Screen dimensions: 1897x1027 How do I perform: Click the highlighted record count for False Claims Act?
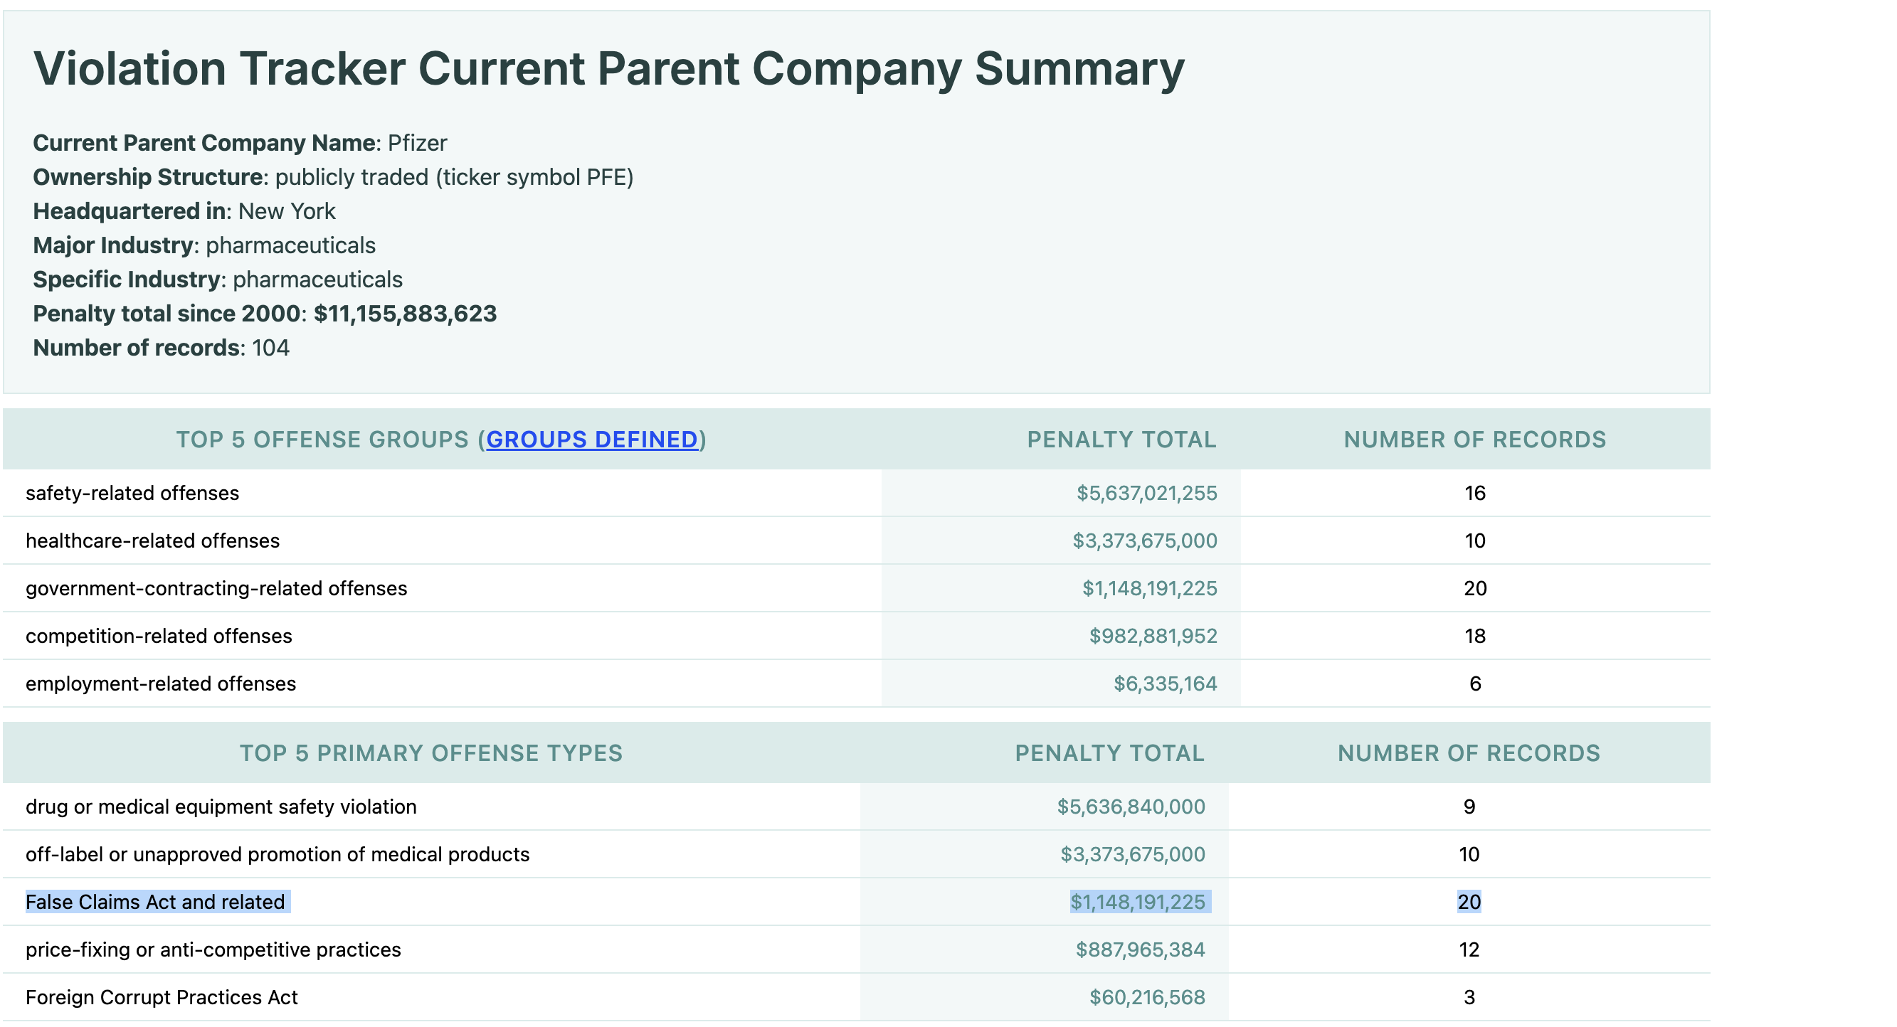point(1469,903)
